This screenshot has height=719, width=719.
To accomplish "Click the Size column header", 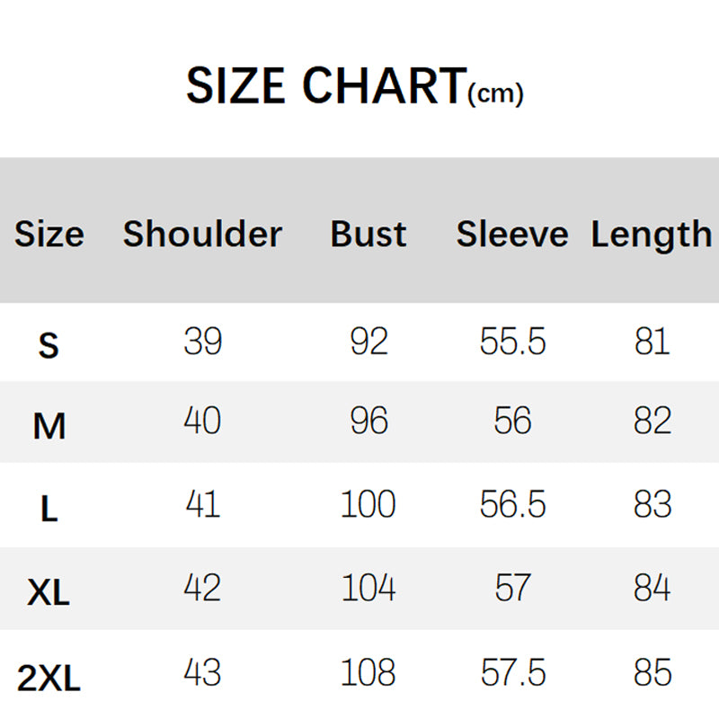I will (x=49, y=235).
